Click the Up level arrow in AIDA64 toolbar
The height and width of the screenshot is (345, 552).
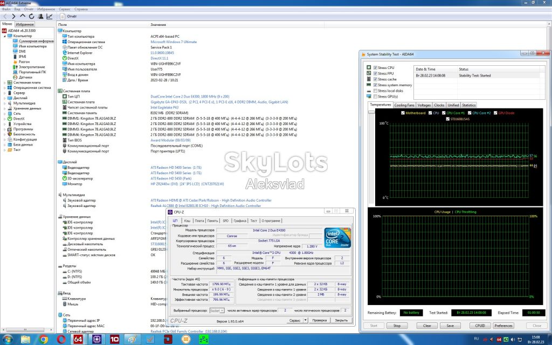[23, 16]
